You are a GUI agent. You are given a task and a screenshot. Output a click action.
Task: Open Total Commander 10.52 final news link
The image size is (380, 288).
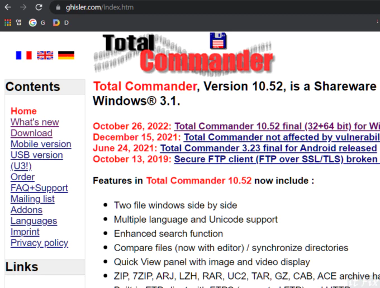pyautogui.click(x=277, y=126)
